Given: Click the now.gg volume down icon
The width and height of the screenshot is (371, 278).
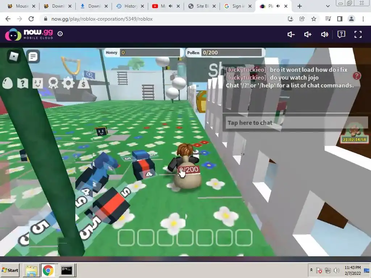Looking at the screenshot, I should click(x=291, y=34).
